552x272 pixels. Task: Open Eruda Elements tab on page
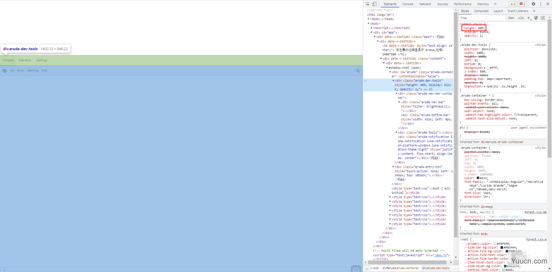25,60
